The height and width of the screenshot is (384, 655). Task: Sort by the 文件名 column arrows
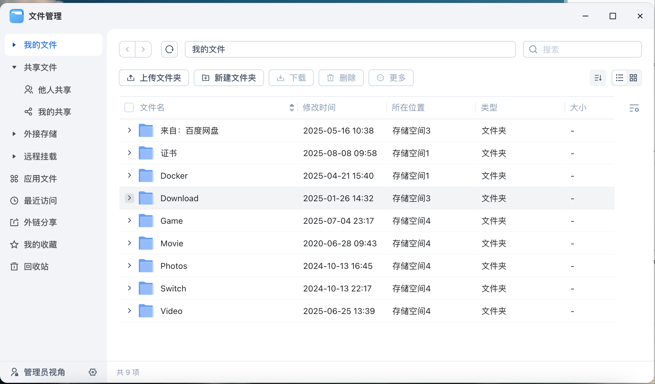292,107
